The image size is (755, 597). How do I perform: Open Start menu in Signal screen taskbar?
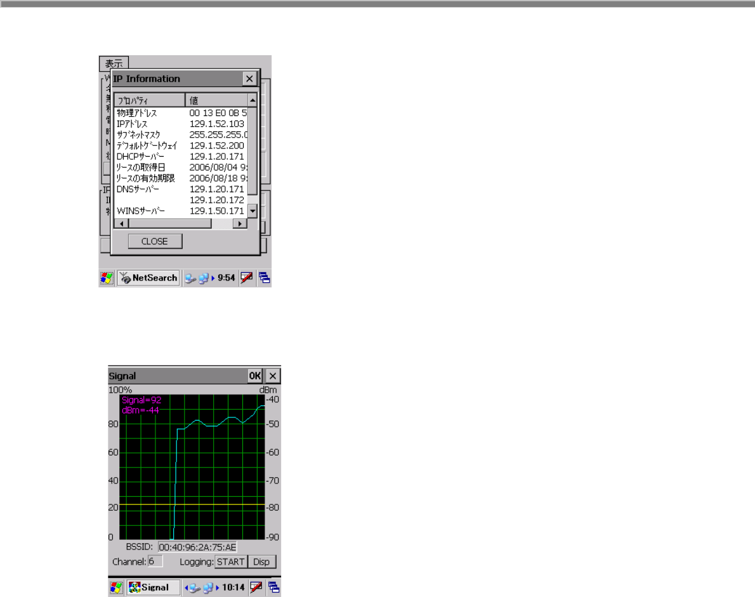tap(115, 587)
